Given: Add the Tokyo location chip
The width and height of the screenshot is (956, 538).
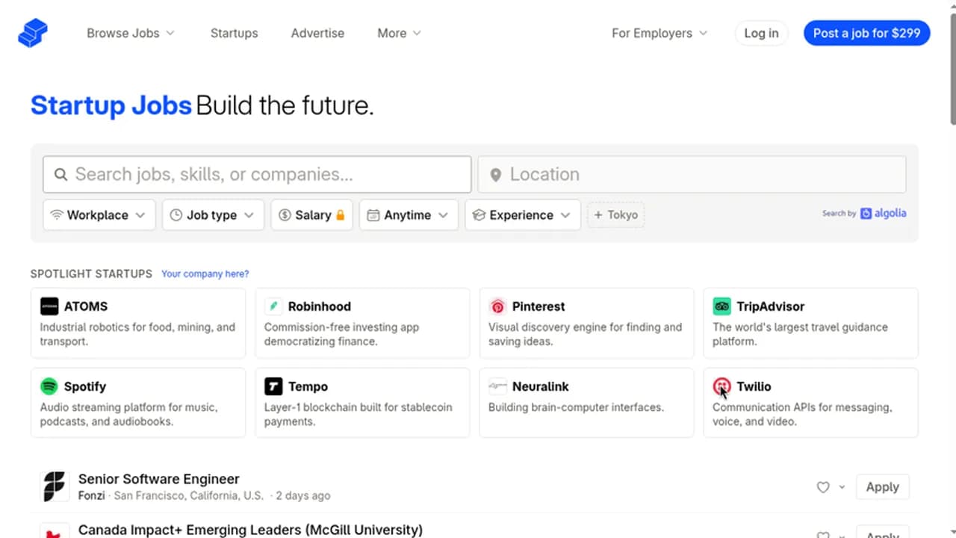Looking at the screenshot, I should [616, 214].
